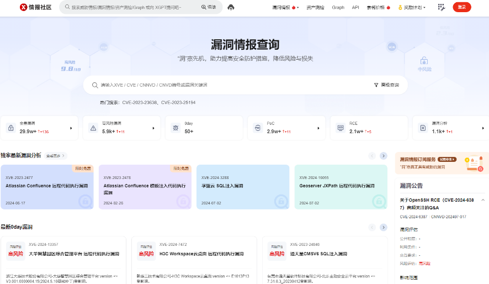Viewport: 489px width, 284px height.
Task: Click the 漏洞分析 document icon
Action: click(423, 128)
